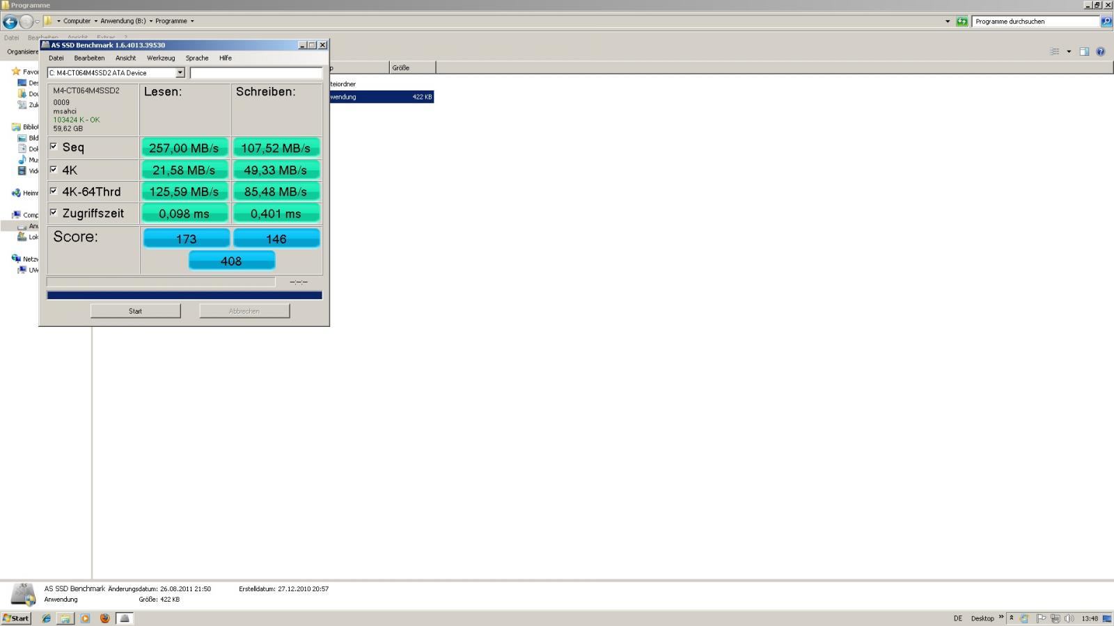The image size is (1114, 626).
Task: Click the 4K-64Thrd write result 85,48 MB/s
Action: point(276,191)
